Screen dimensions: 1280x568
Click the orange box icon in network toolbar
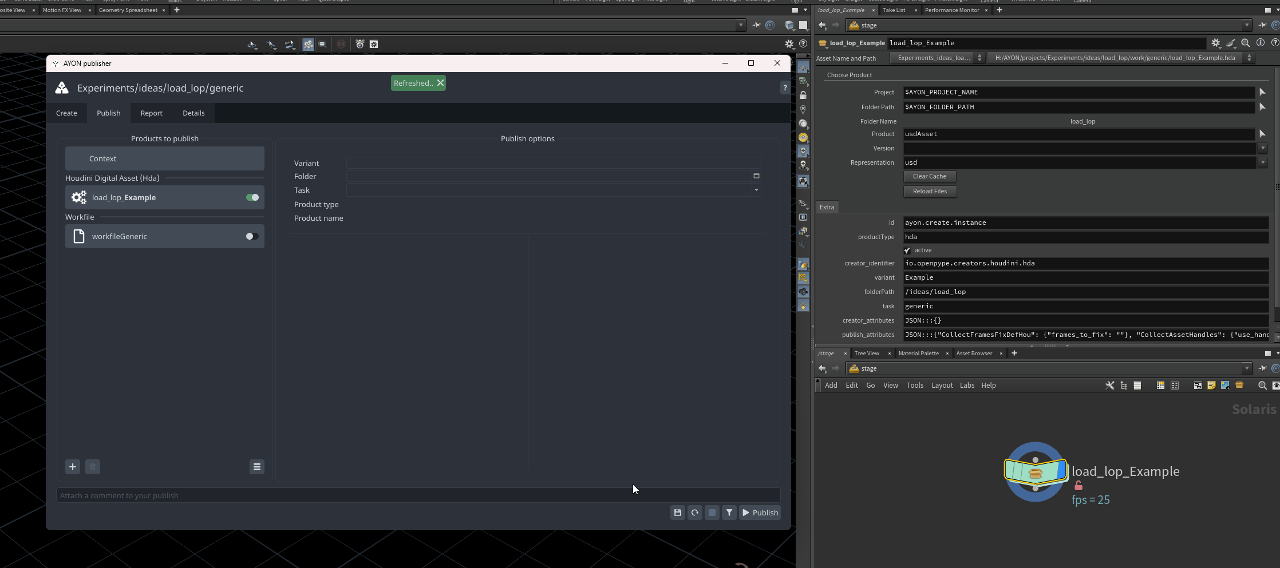1239,386
